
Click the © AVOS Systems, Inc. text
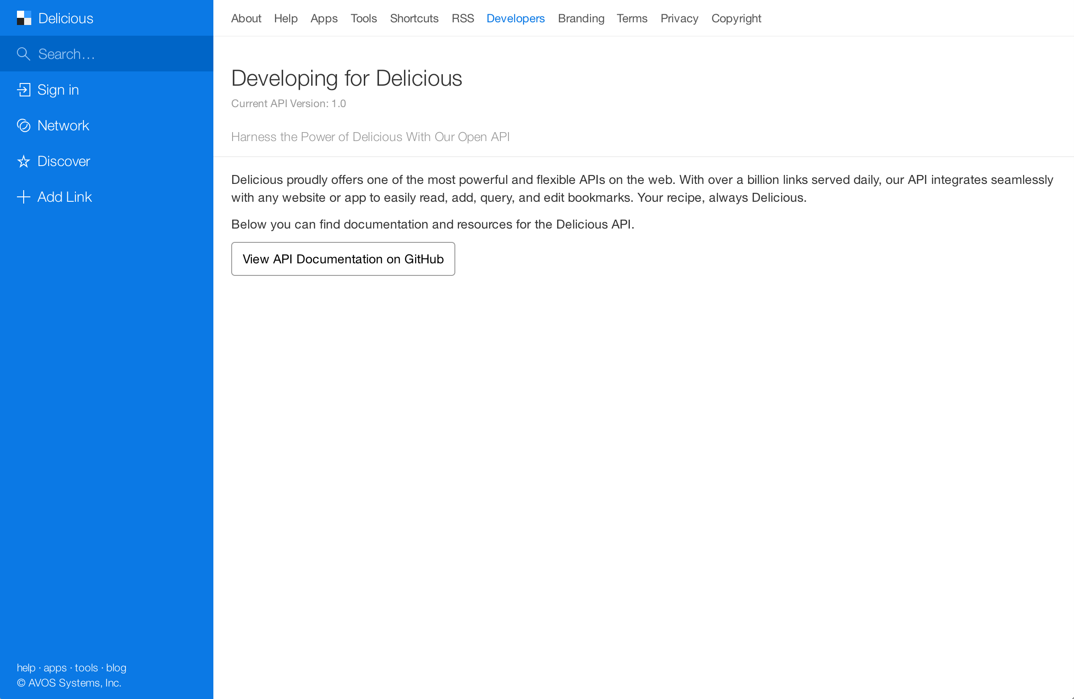click(69, 683)
